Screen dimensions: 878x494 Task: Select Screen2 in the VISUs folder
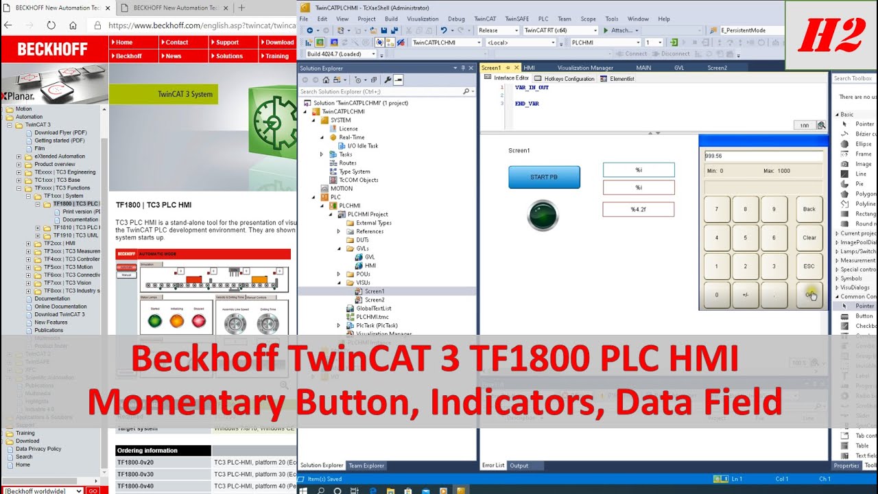(x=370, y=300)
